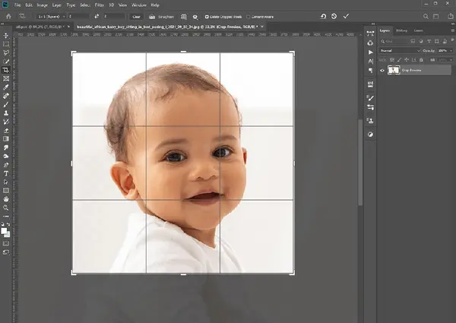Select the Polygonal Lasso tool
The image size is (456, 323).
pos(6,53)
